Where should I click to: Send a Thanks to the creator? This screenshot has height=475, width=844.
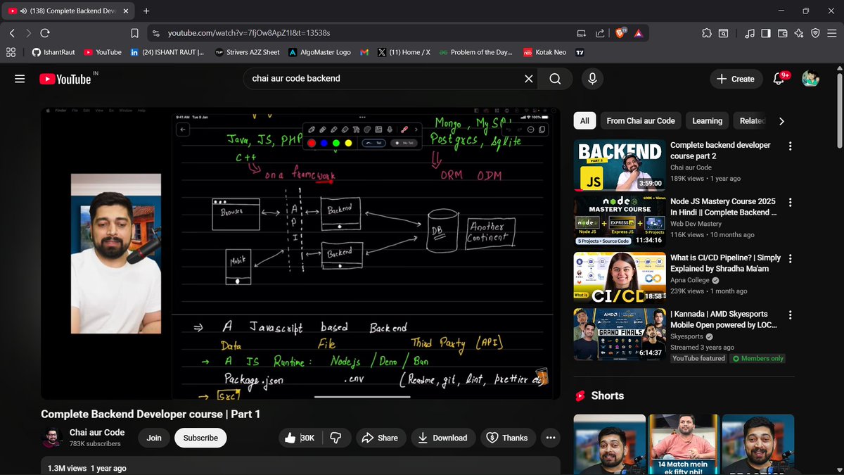click(x=507, y=438)
